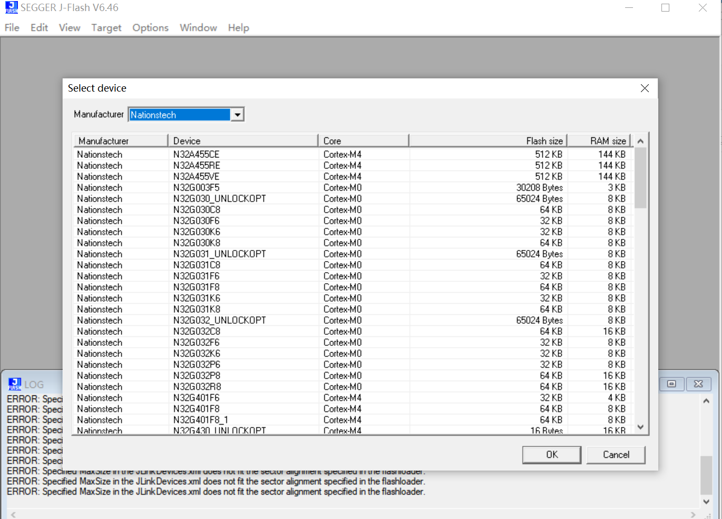Open the Help menu
The height and width of the screenshot is (519, 722).
coord(238,27)
